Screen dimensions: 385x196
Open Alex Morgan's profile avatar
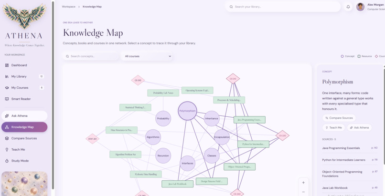(360, 7)
